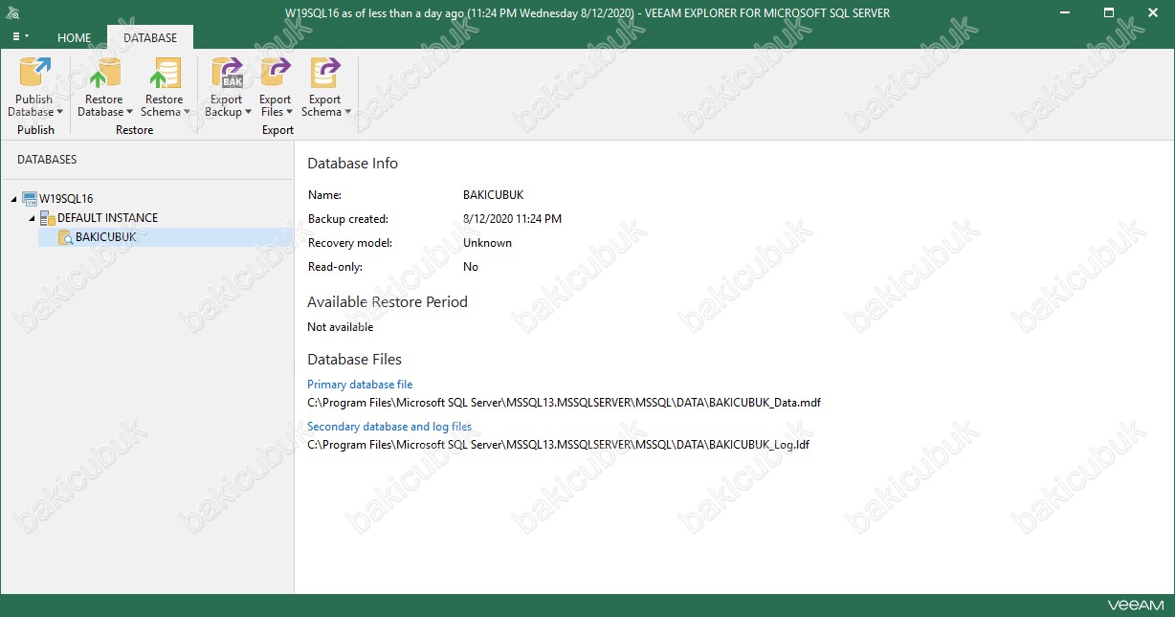Maximize the Veeam Explorer window
Screen dimensions: 1175x617
pos(1109,13)
